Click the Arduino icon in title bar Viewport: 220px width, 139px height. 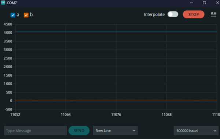coord(3,3)
